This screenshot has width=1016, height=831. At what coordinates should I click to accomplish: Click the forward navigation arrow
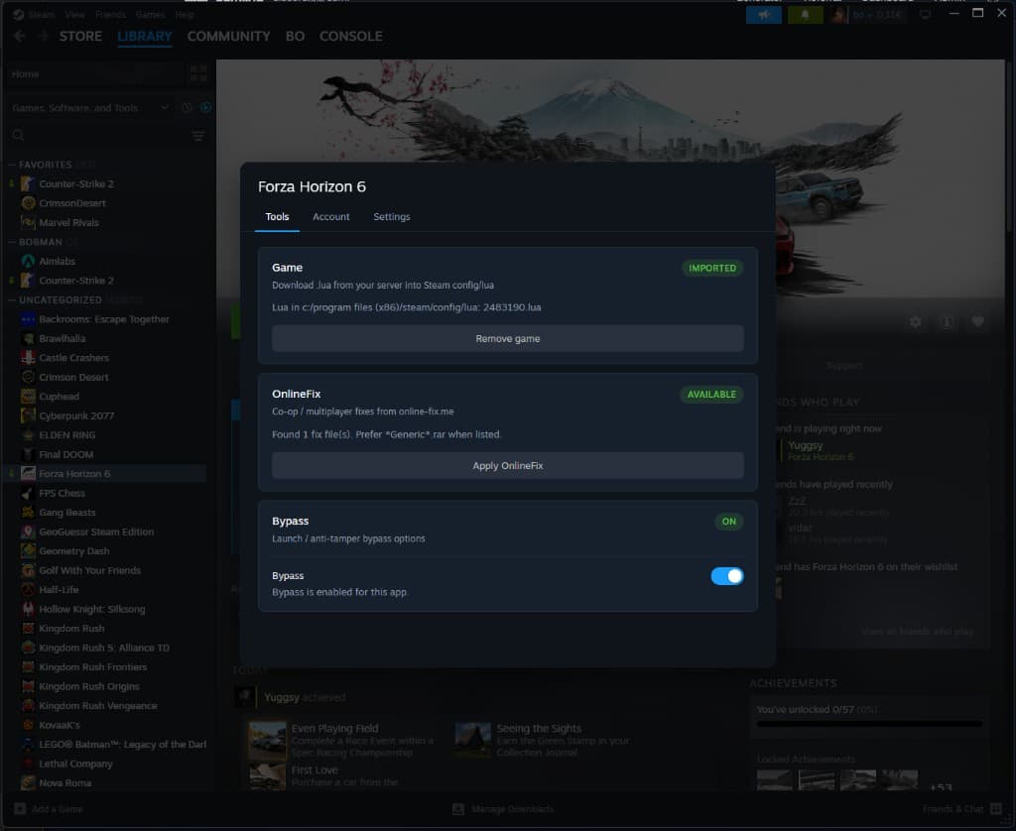click(43, 37)
